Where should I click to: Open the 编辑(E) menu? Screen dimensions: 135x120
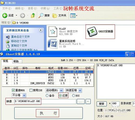[x=19, y=8]
